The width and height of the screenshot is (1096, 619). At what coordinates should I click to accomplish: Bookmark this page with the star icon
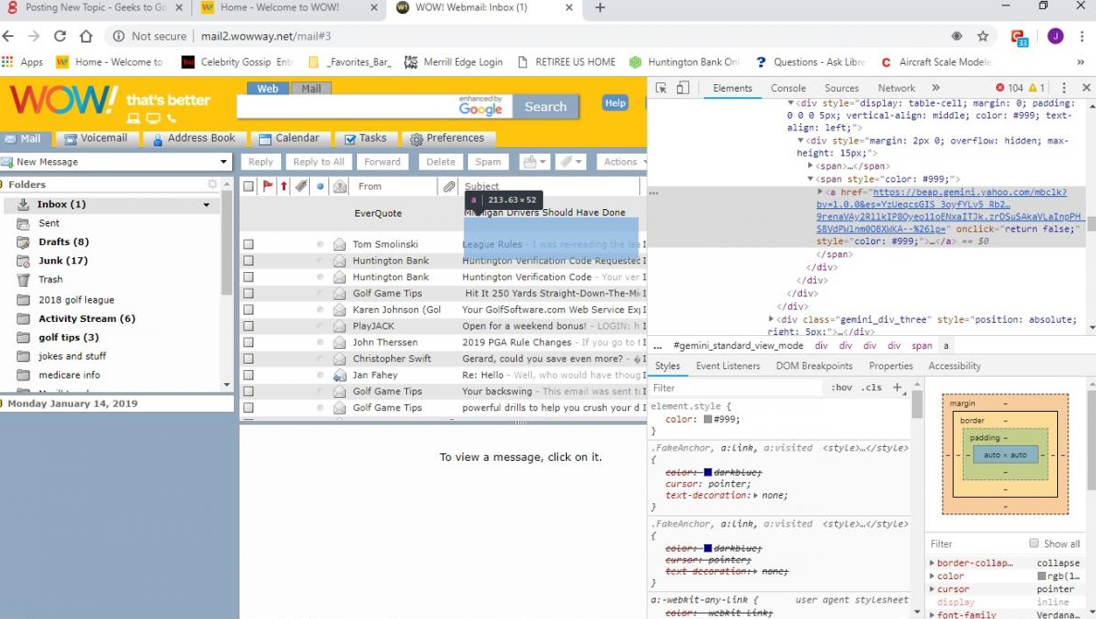coord(983,36)
